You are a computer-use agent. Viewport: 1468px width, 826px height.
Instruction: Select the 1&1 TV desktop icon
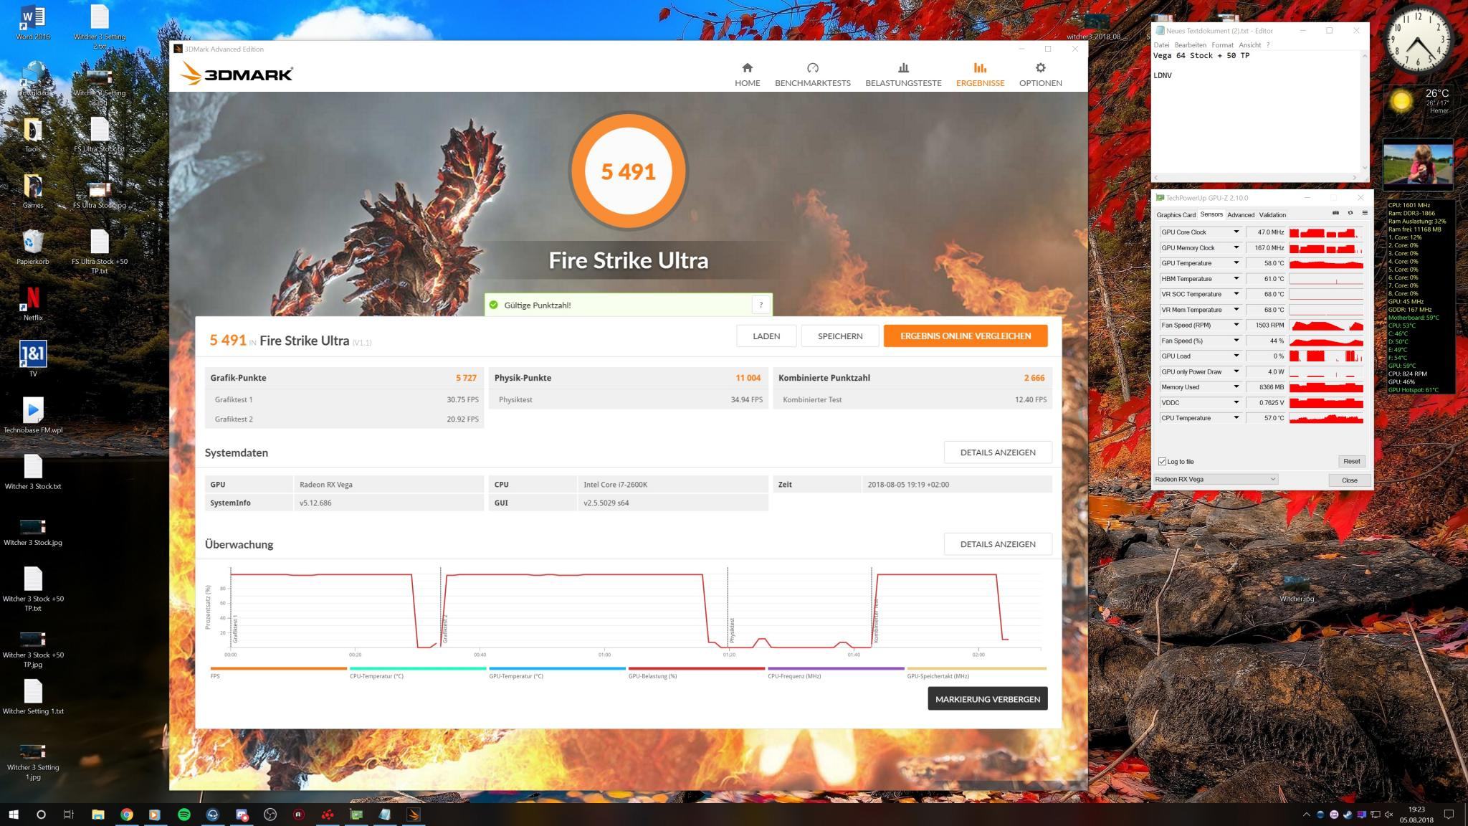pyautogui.click(x=33, y=359)
